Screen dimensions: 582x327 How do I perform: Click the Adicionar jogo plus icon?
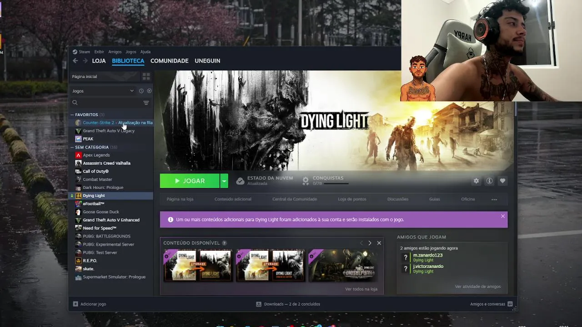tap(75, 304)
